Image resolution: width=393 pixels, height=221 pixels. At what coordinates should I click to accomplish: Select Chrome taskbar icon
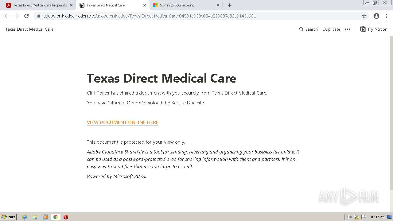[55, 217]
